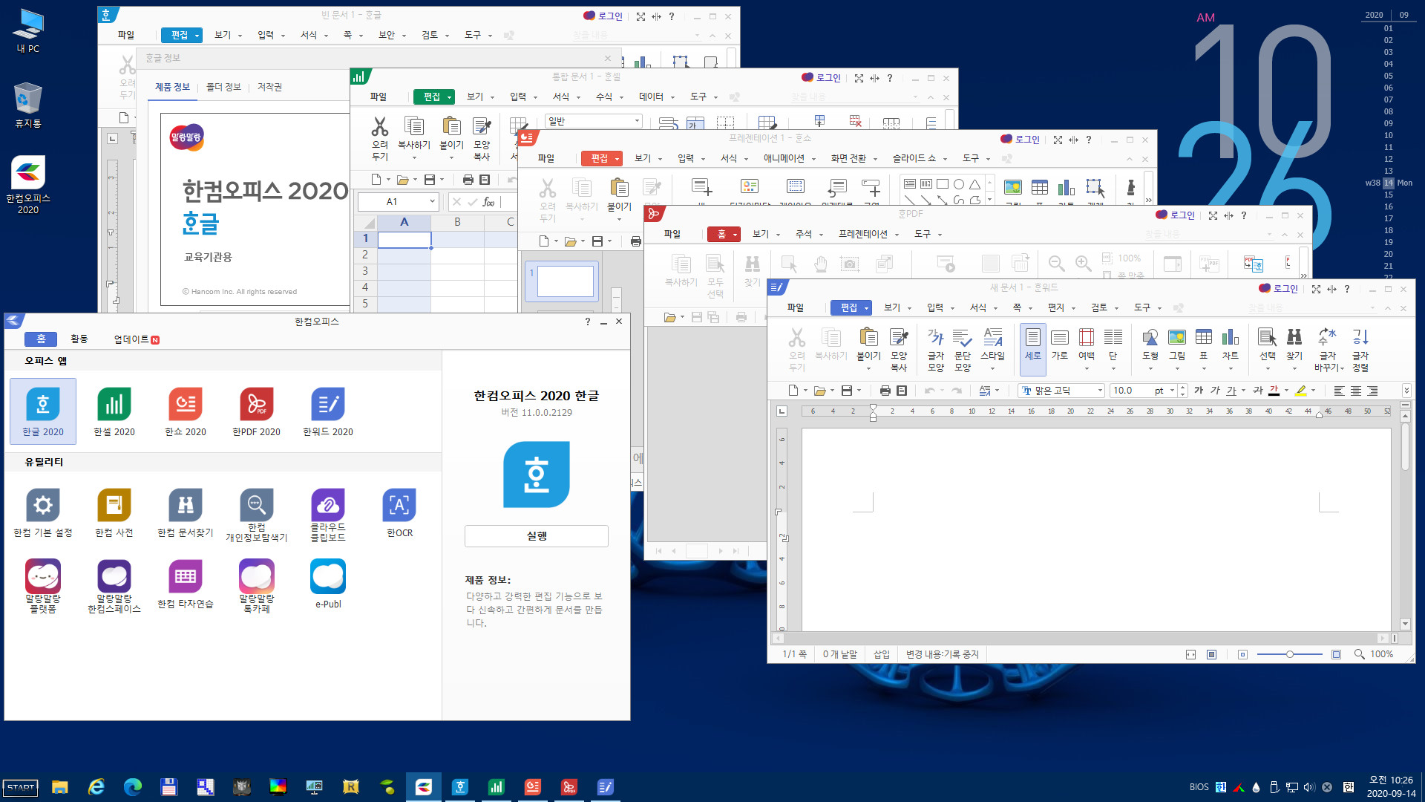1425x802 pixels.
Task: Open 말랑말랑 톡카페 icon
Action: [x=257, y=586]
